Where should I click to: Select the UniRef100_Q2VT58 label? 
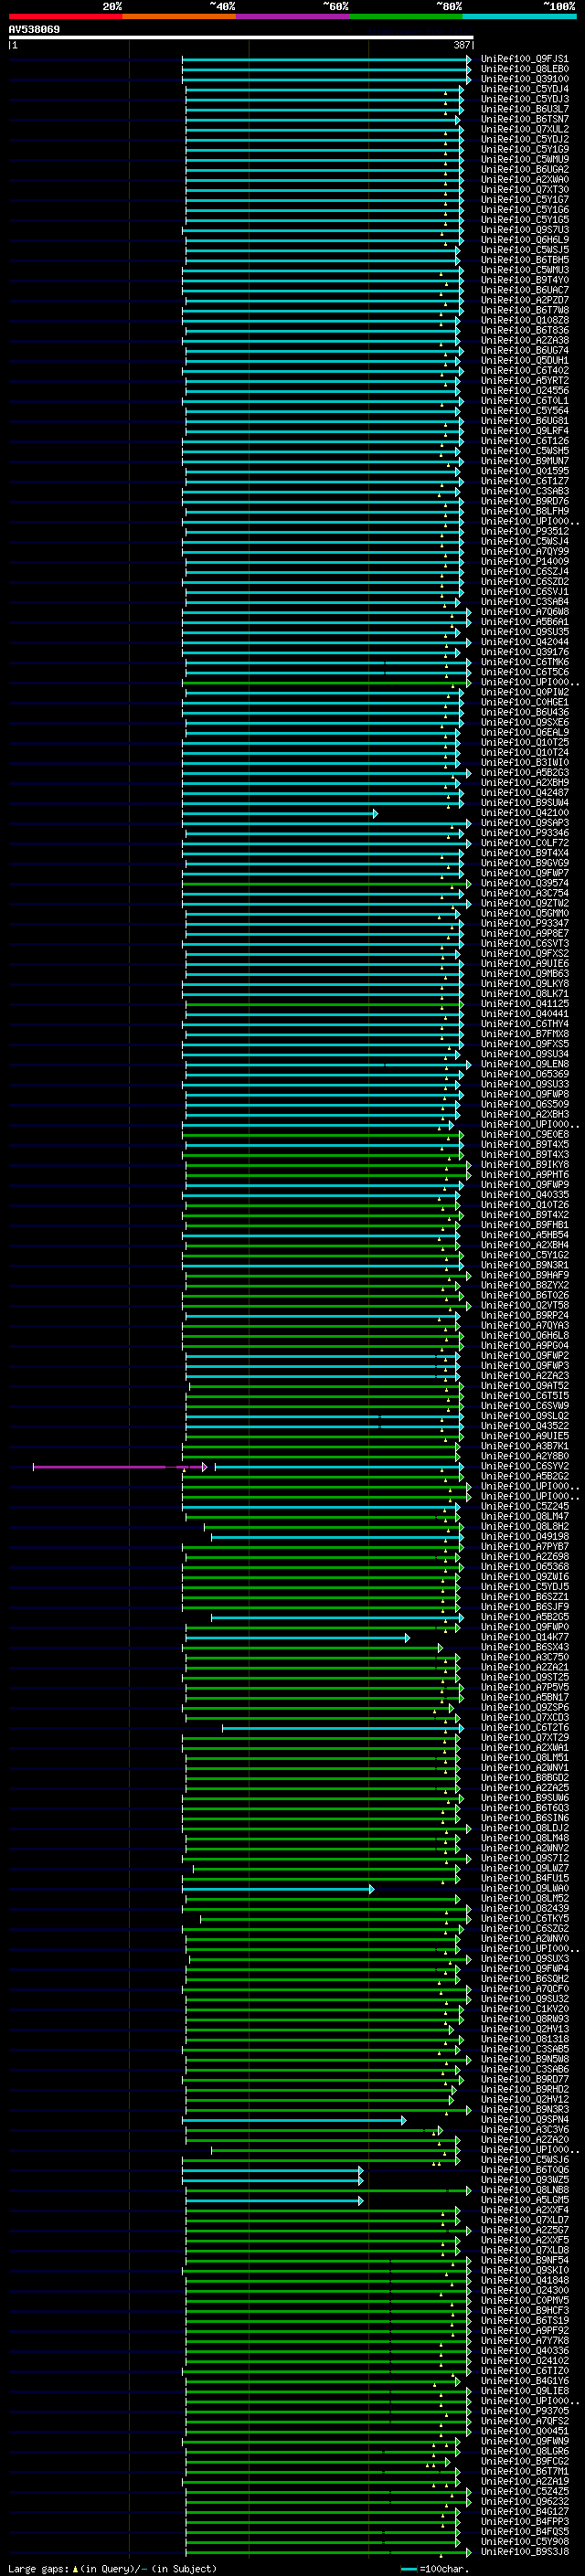click(524, 1306)
